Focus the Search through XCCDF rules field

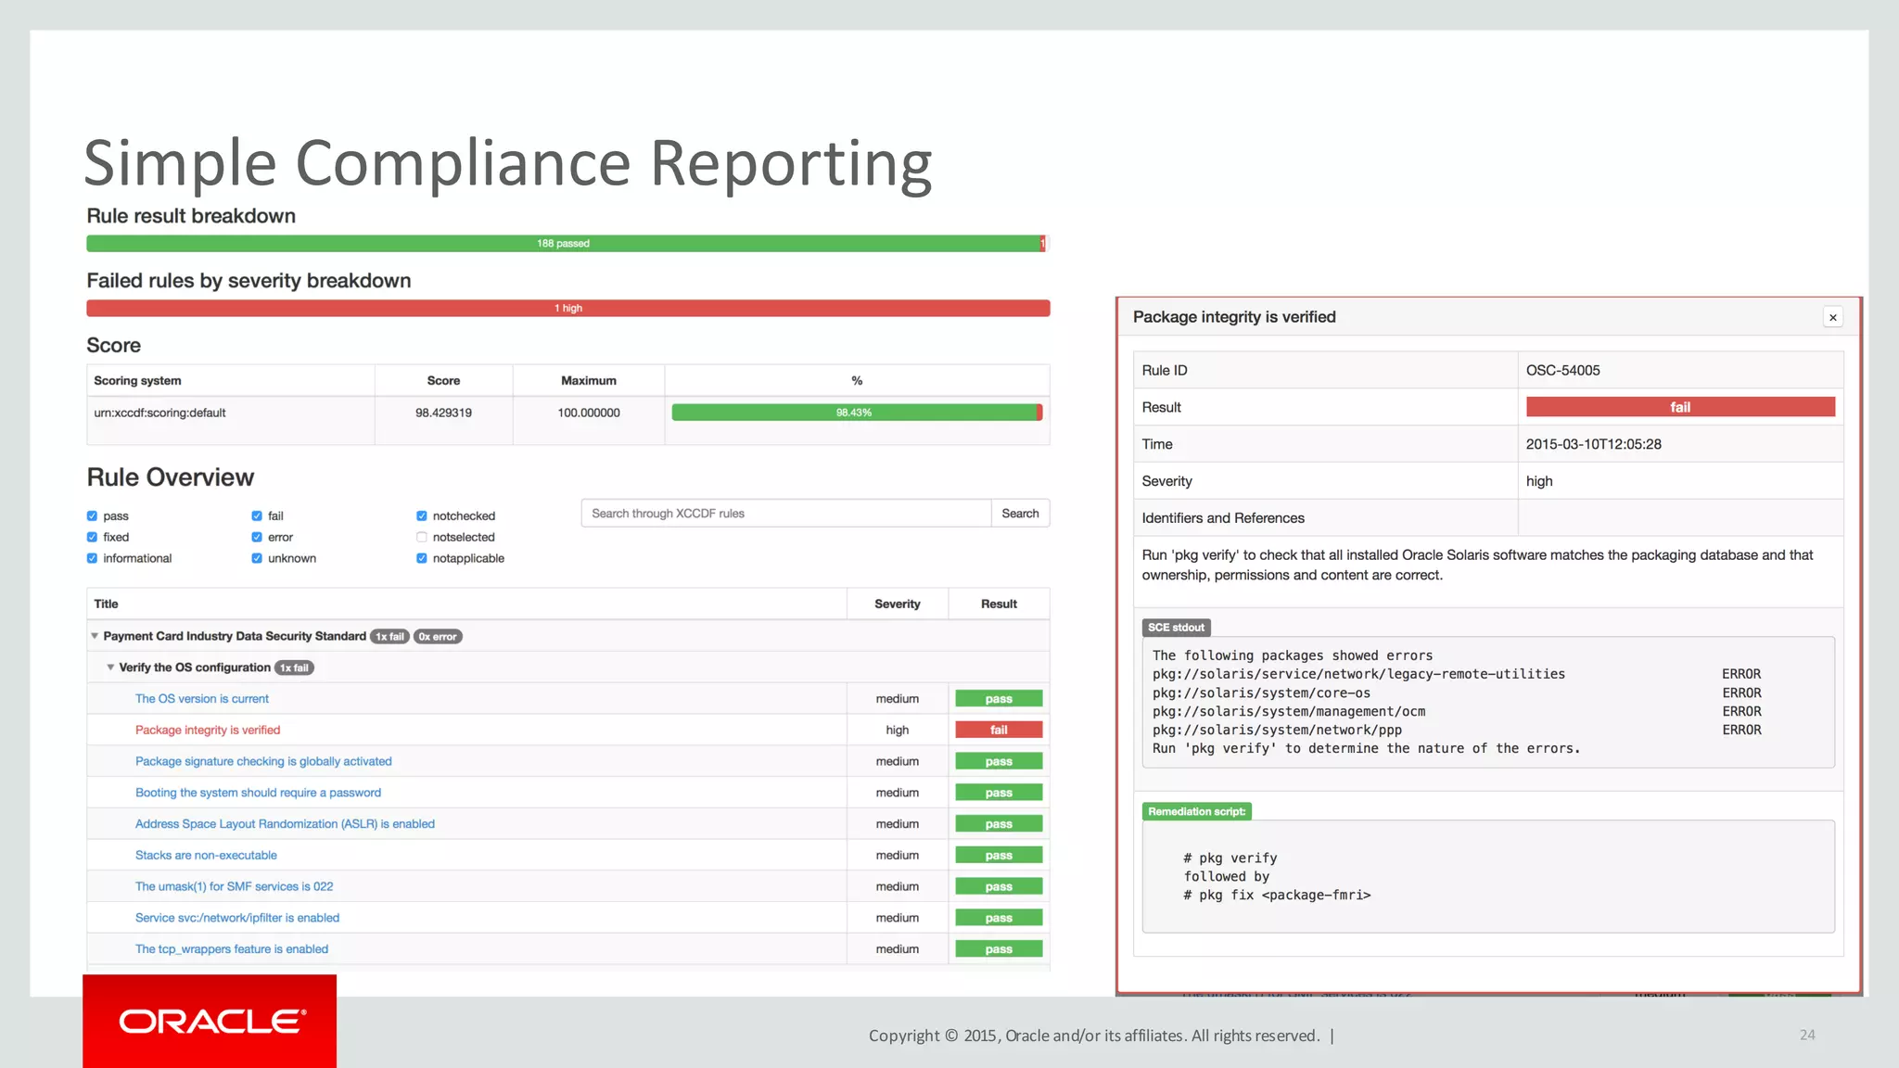pos(785,514)
